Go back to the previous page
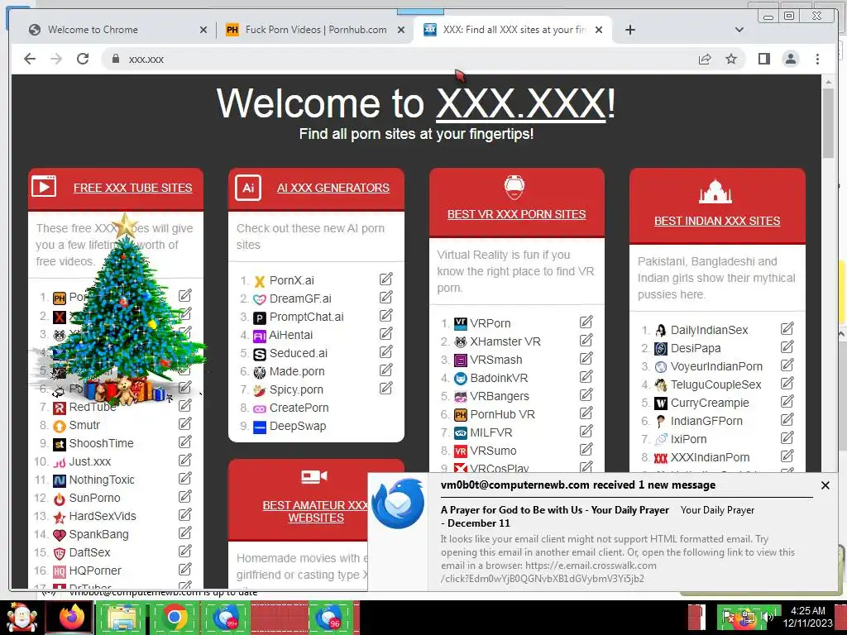 click(30, 59)
